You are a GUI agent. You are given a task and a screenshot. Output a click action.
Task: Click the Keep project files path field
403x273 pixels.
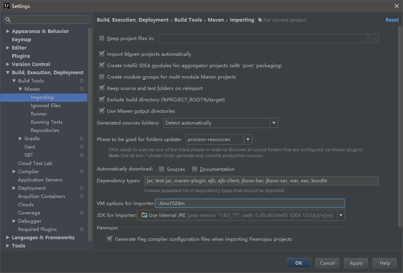click(263, 38)
